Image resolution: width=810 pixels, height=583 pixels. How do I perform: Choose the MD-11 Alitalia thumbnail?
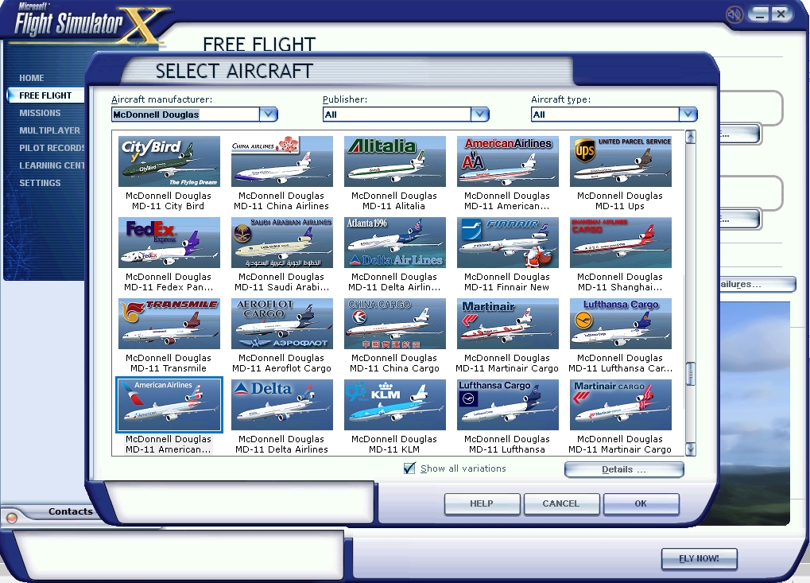pos(395,161)
